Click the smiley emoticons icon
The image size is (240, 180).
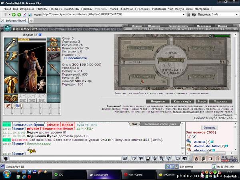[x=178, y=159]
